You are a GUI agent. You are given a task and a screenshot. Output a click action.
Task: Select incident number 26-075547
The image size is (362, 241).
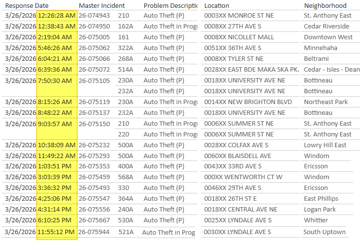(94, 199)
